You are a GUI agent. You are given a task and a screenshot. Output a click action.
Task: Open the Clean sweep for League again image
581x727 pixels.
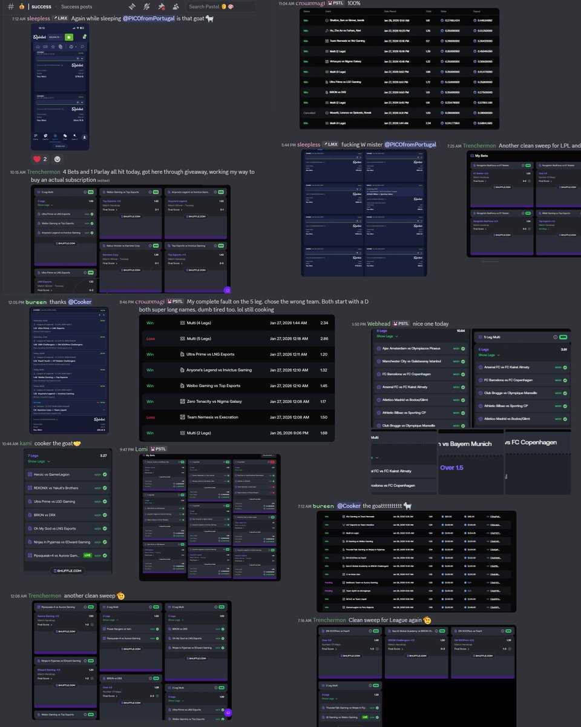(x=416, y=676)
